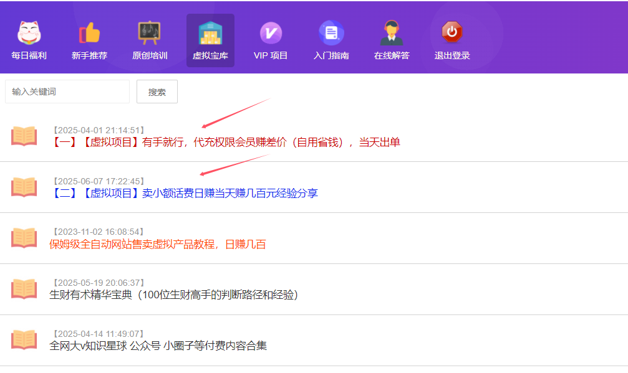Open article 有手就行，代充权限会员赚差价

click(x=225, y=143)
